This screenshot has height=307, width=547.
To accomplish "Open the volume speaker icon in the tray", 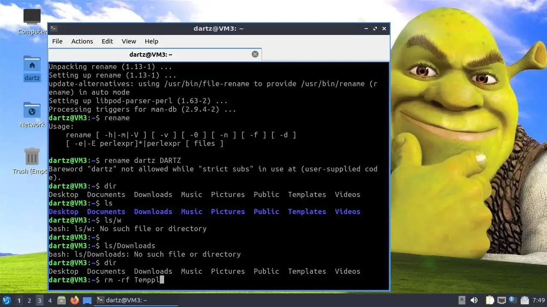I will pyautogui.click(x=474, y=301).
